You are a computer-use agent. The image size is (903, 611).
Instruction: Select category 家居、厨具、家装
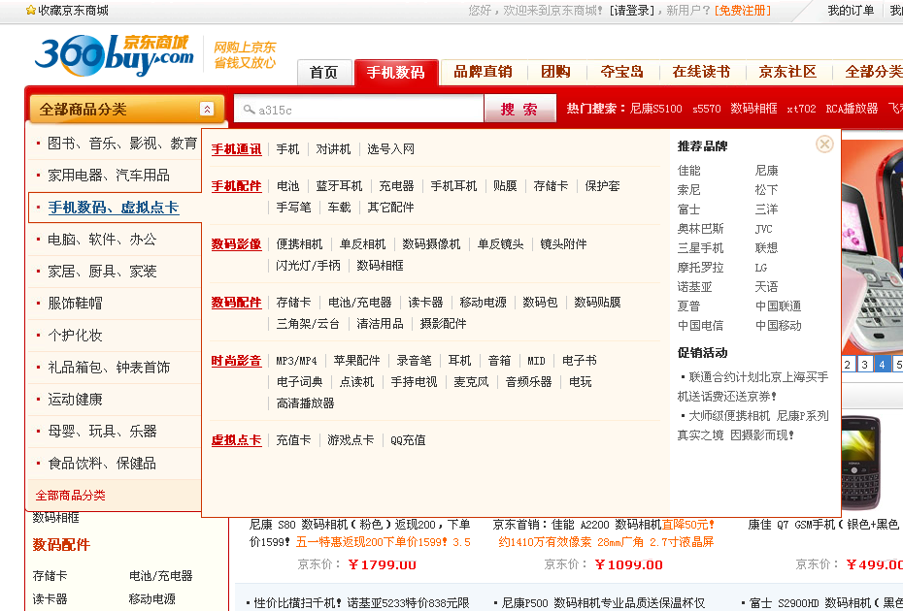pos(102,272)
